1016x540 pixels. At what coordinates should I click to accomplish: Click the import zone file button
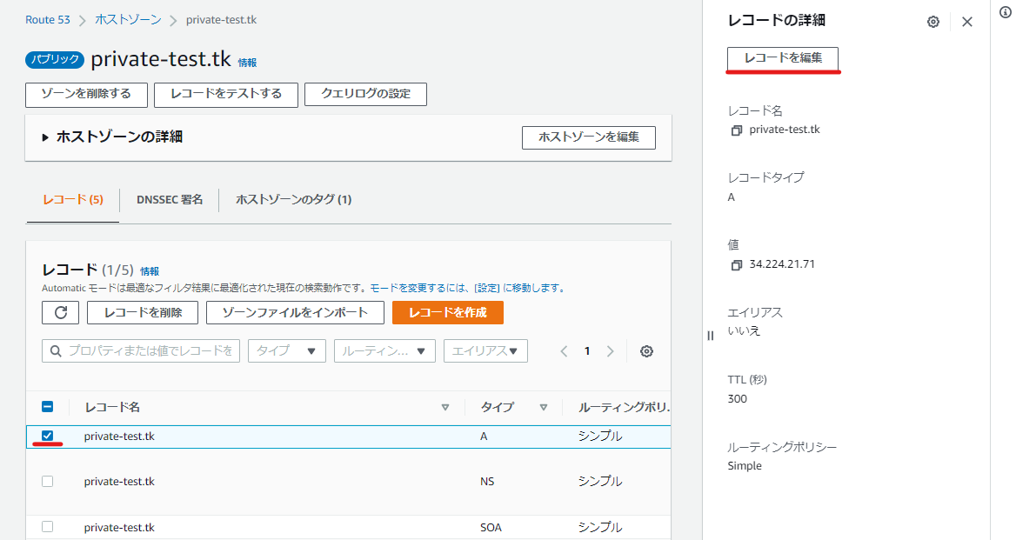click(x=295, y=313)
